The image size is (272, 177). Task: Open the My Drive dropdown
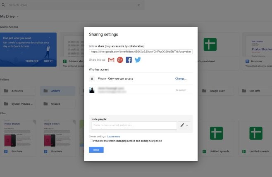tap(10, 17)
